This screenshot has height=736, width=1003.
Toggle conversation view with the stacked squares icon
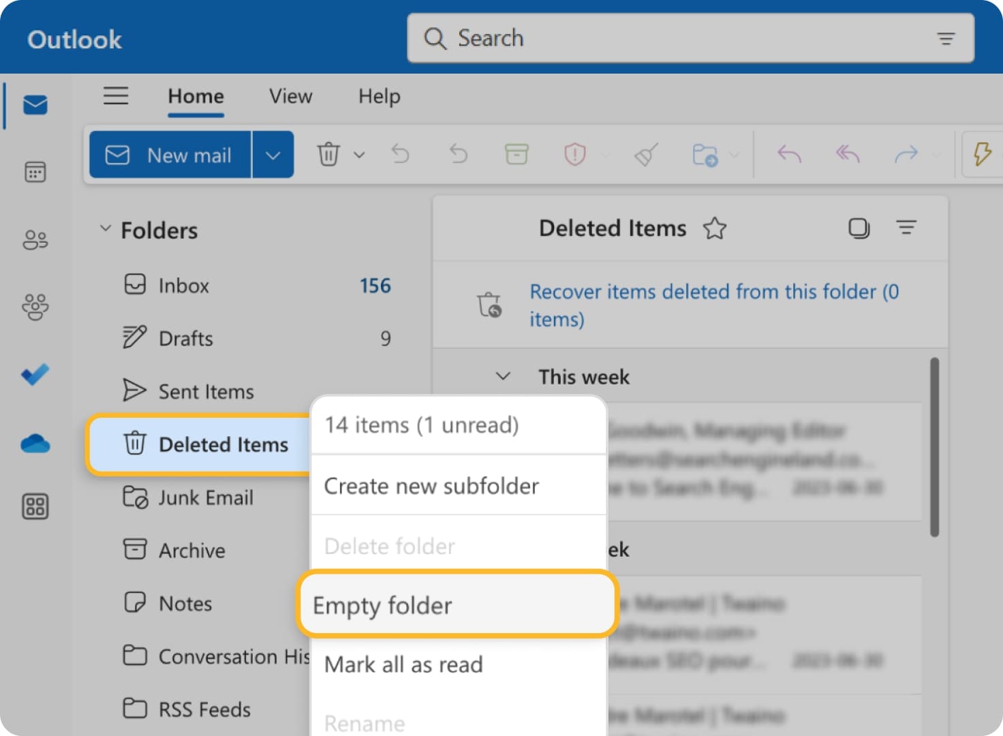click(x=859, y=228)
